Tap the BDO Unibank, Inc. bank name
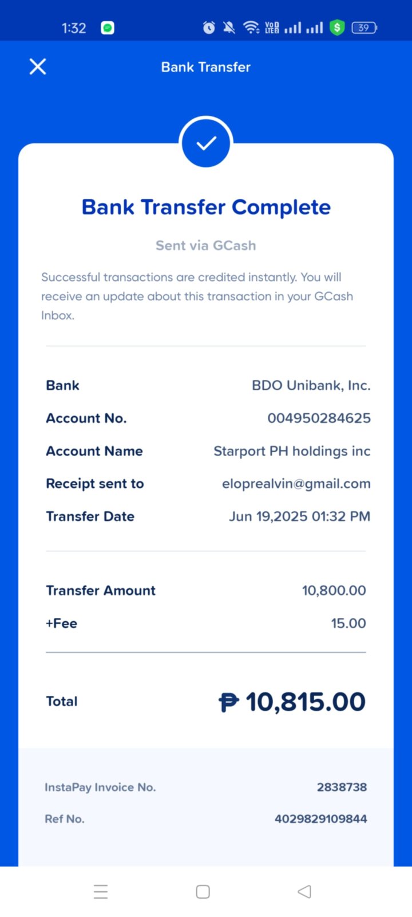Image resolution: width=412 pixels, height=917 pixels. (311, 385)
